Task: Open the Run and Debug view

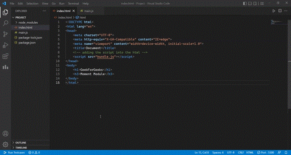Action: coord(5,45)
